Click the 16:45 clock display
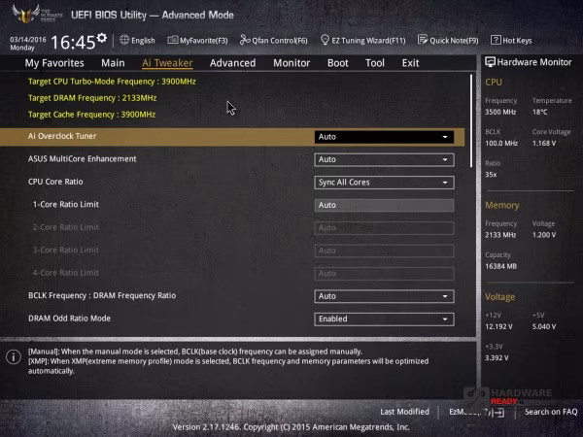583x437 pixels. pos(73,42)
